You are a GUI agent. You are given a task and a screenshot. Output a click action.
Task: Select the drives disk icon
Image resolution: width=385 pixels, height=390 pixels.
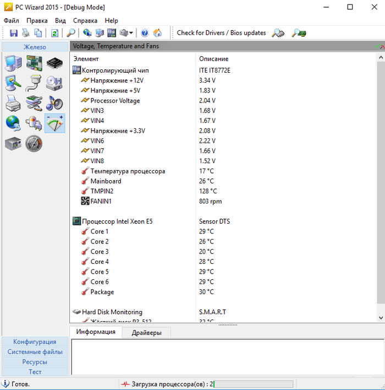(54, 83)
